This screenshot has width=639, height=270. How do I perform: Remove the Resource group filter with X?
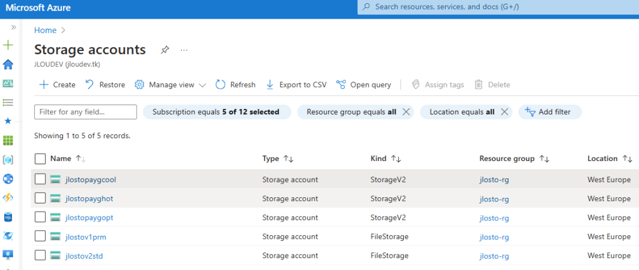pos(406,112)
